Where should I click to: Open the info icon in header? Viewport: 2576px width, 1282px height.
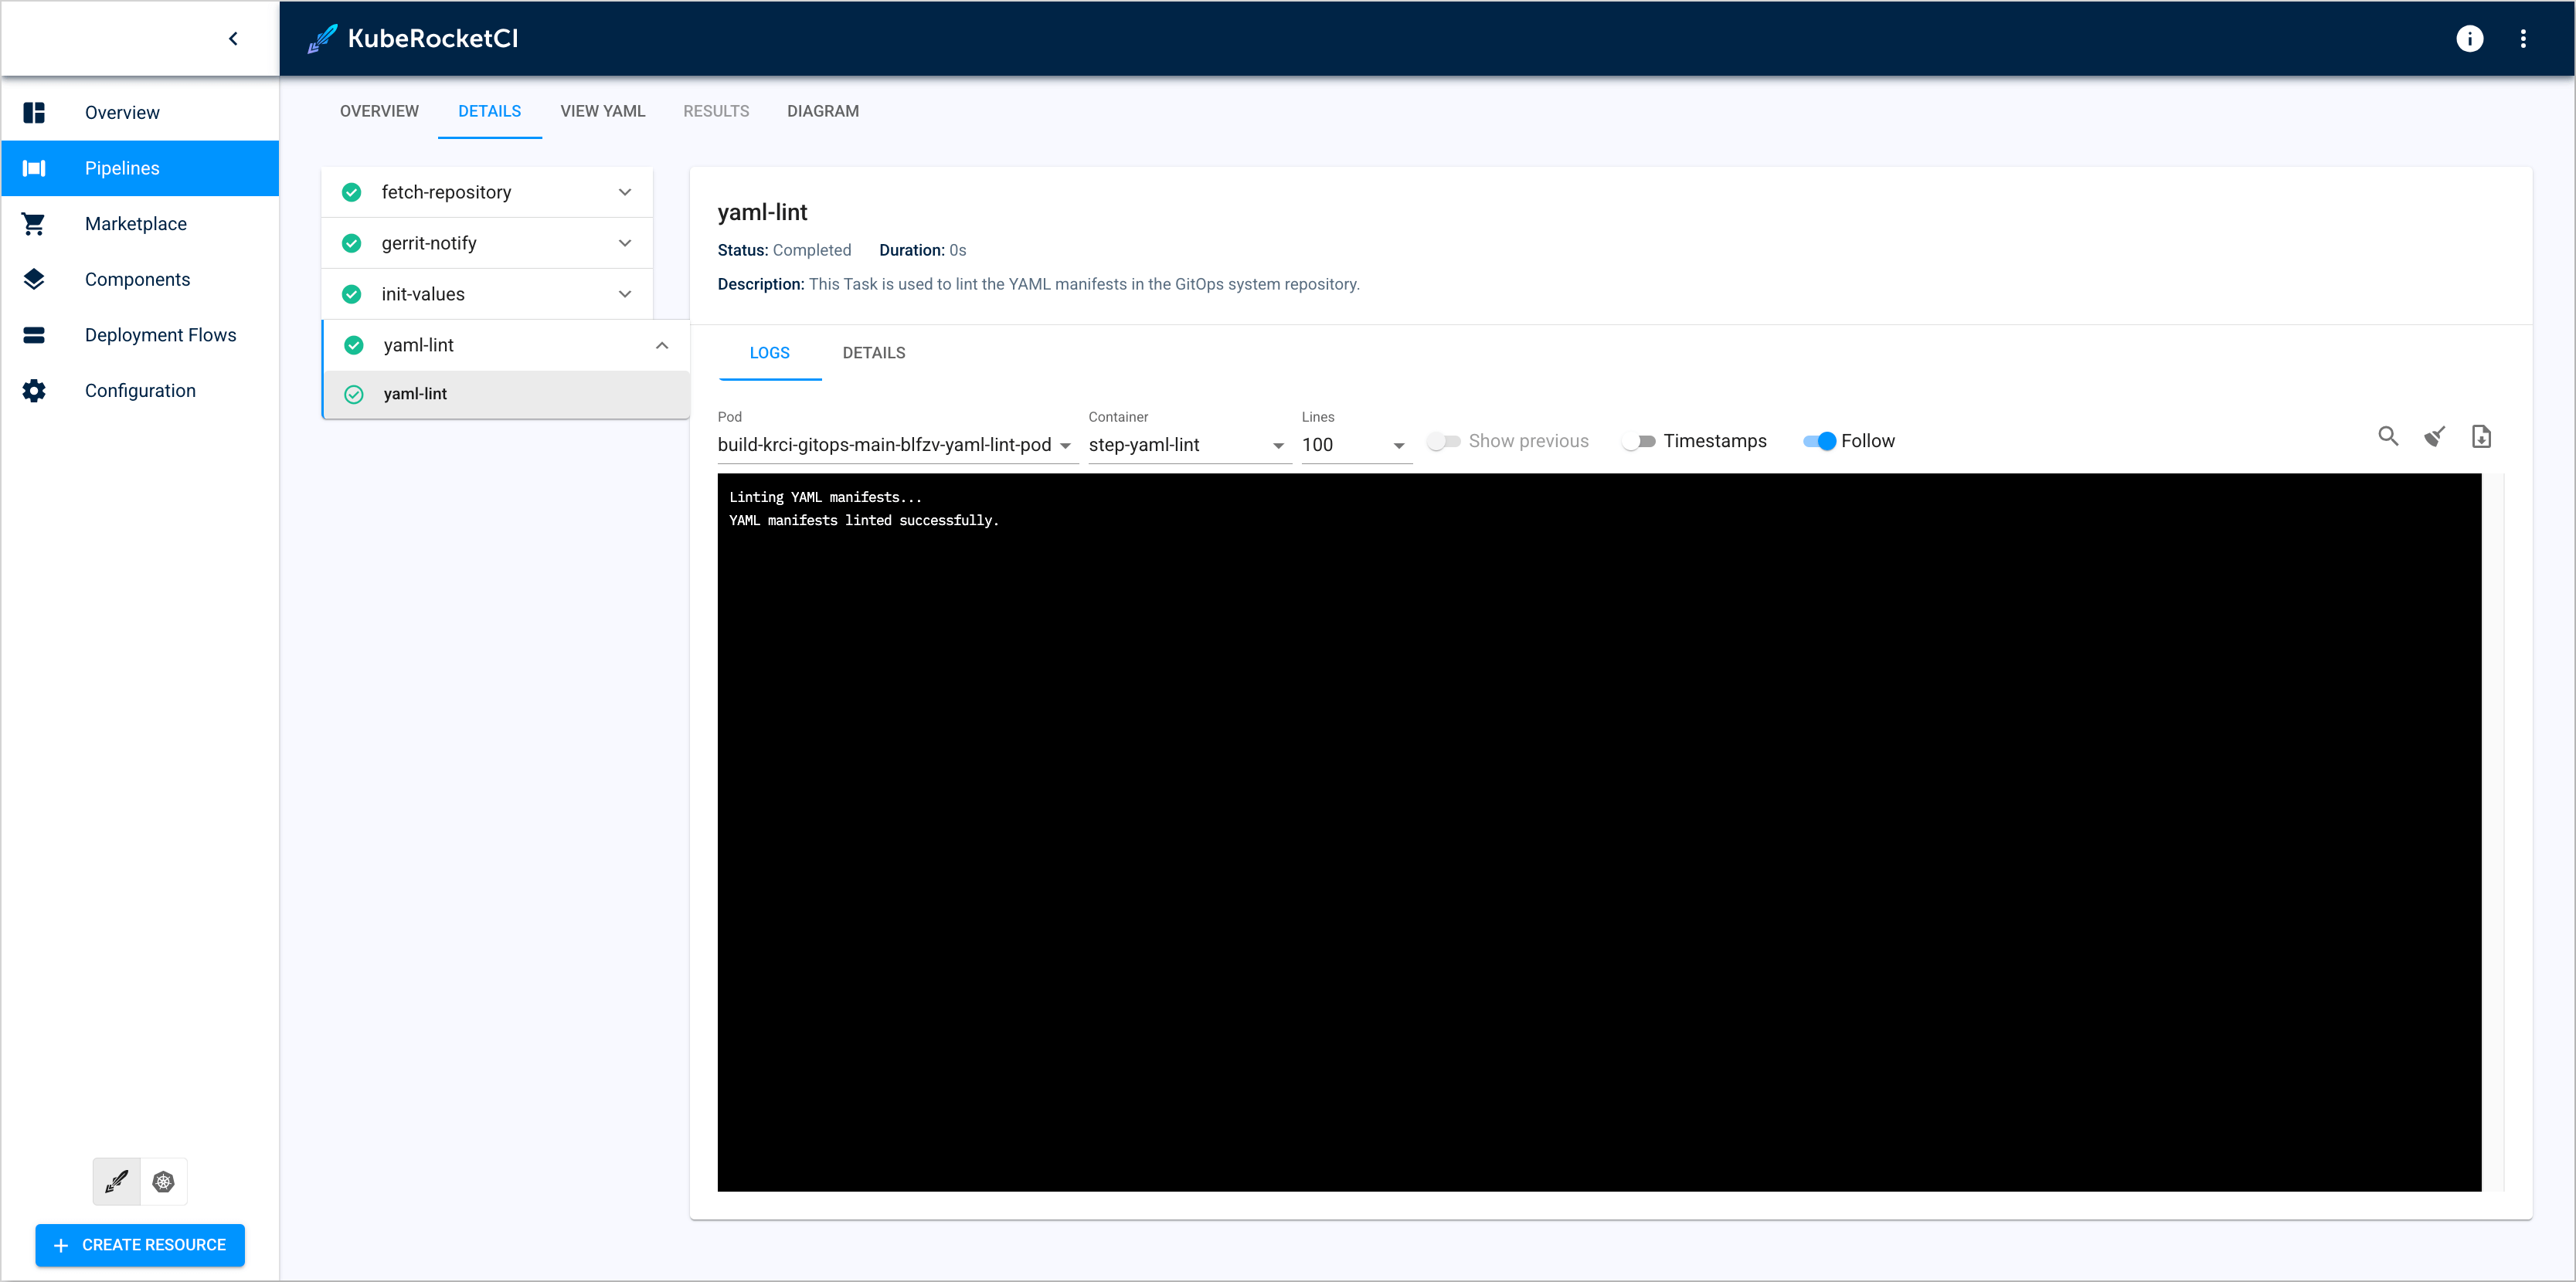pyautogui.click(x=2469, y=39)
